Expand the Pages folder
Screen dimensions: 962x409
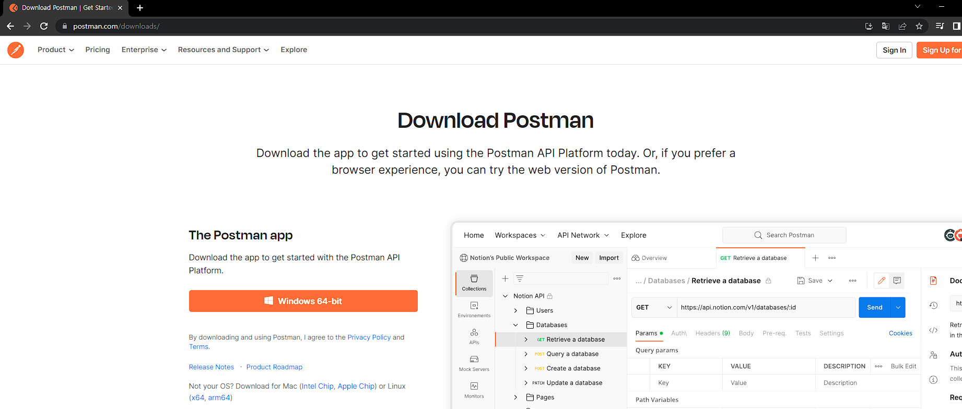(515, 398)
